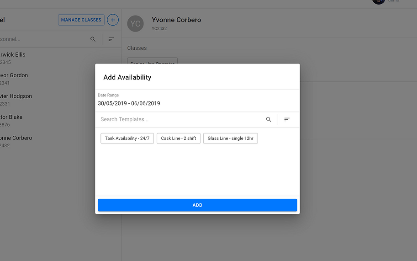This screenshot has width=417, height=261.
Task: Select Tank Availability - 24/7 template
Action: coord(127,138)
